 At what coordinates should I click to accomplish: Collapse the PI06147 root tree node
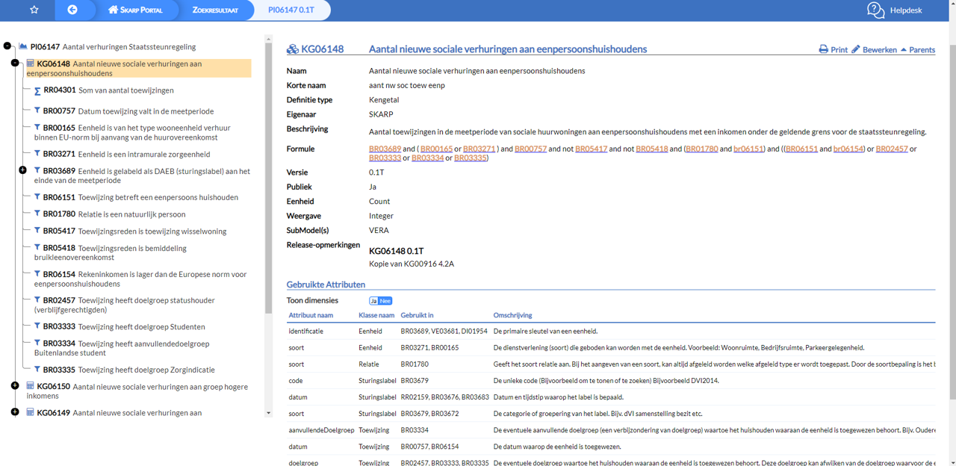coord(7,46)
